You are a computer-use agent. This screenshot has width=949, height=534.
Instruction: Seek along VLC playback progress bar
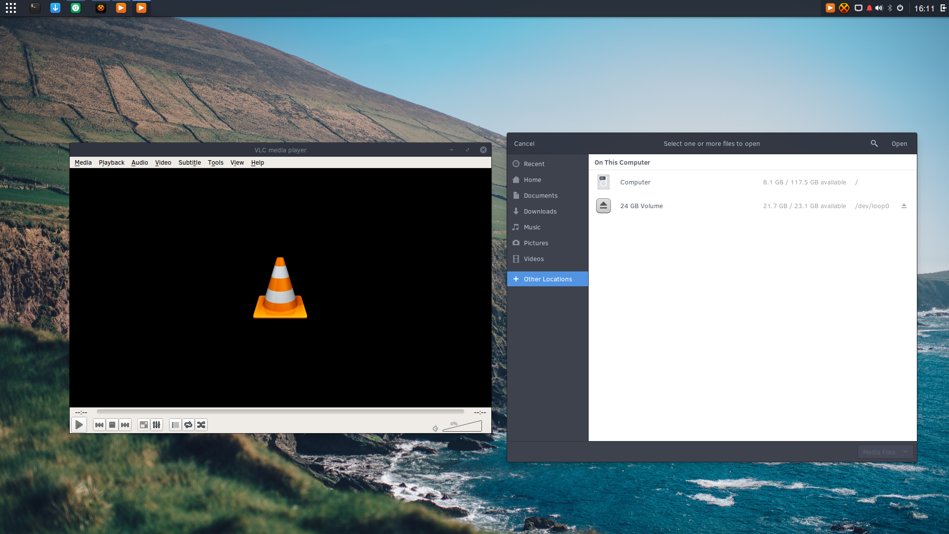[280, 411]
